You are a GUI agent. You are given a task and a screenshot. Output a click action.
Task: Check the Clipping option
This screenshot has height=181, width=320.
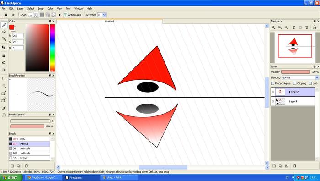coord(294,83)
